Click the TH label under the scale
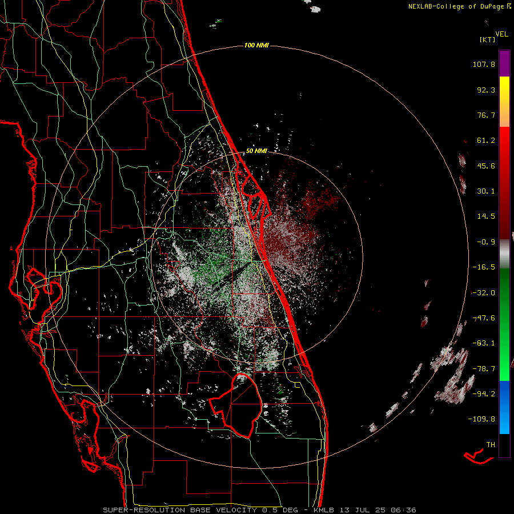This screenshot has width=514, height=514. click(x=491, y=445)
